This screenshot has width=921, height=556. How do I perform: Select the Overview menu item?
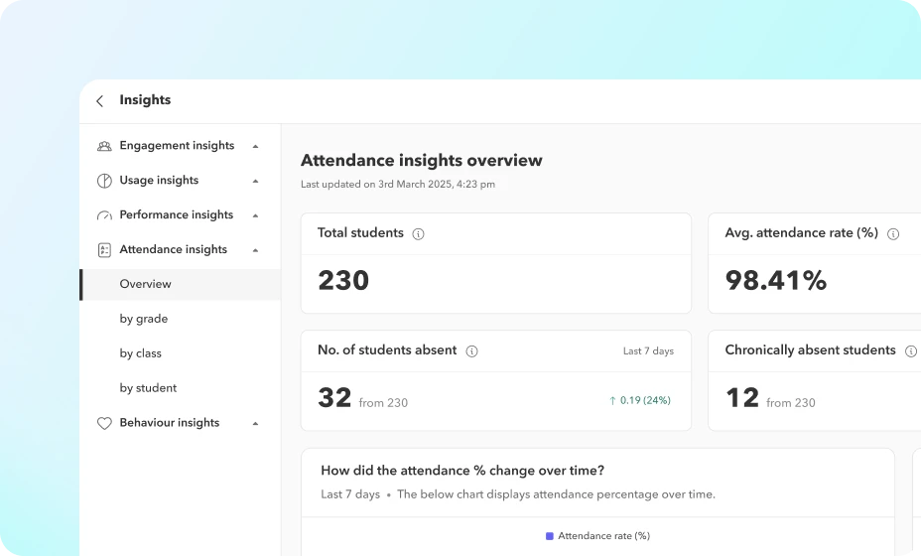pyautogui.click(x=181, y=285)
